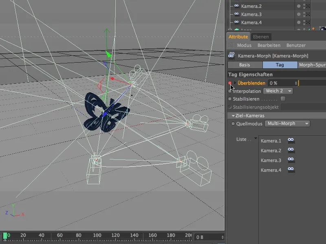Switch to the Attribute tab
326x244 pixels.
coord(238,37)
